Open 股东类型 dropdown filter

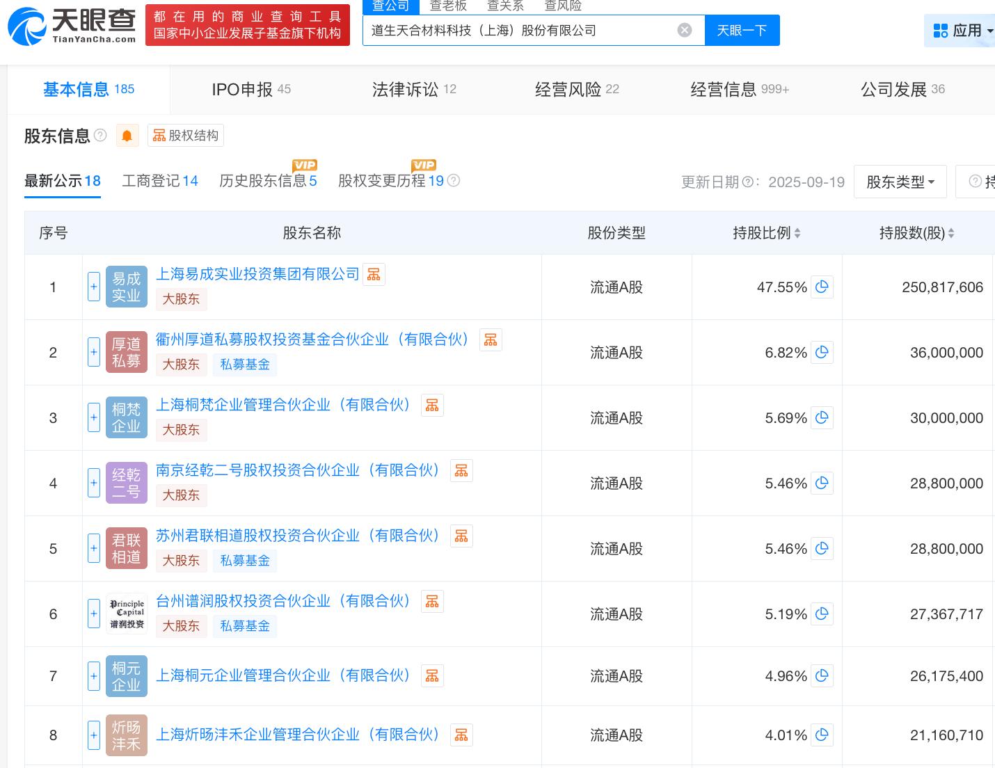(900, 182)
